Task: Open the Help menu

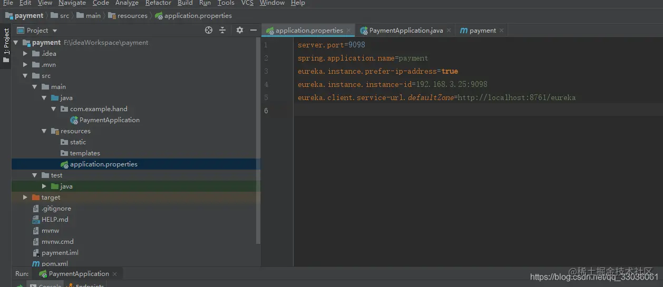Action: tap(298, 3)
